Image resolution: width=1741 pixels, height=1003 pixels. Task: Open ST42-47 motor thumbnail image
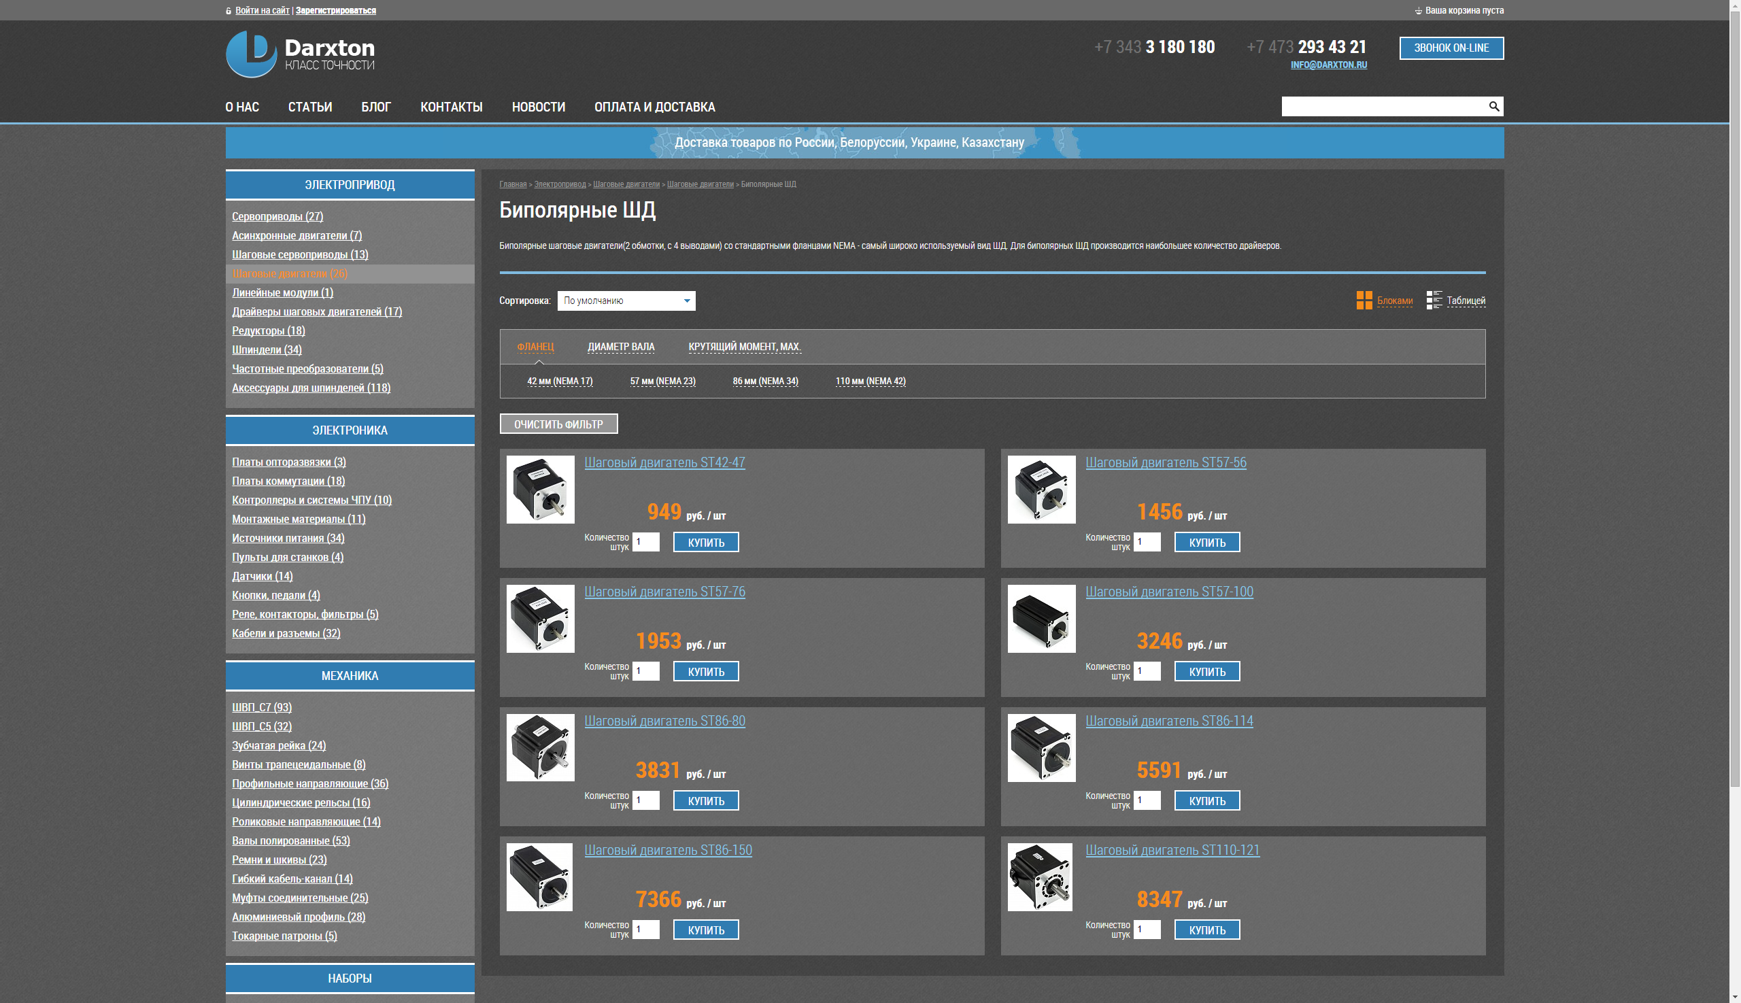pyautogui.click(x=540, y=489)
